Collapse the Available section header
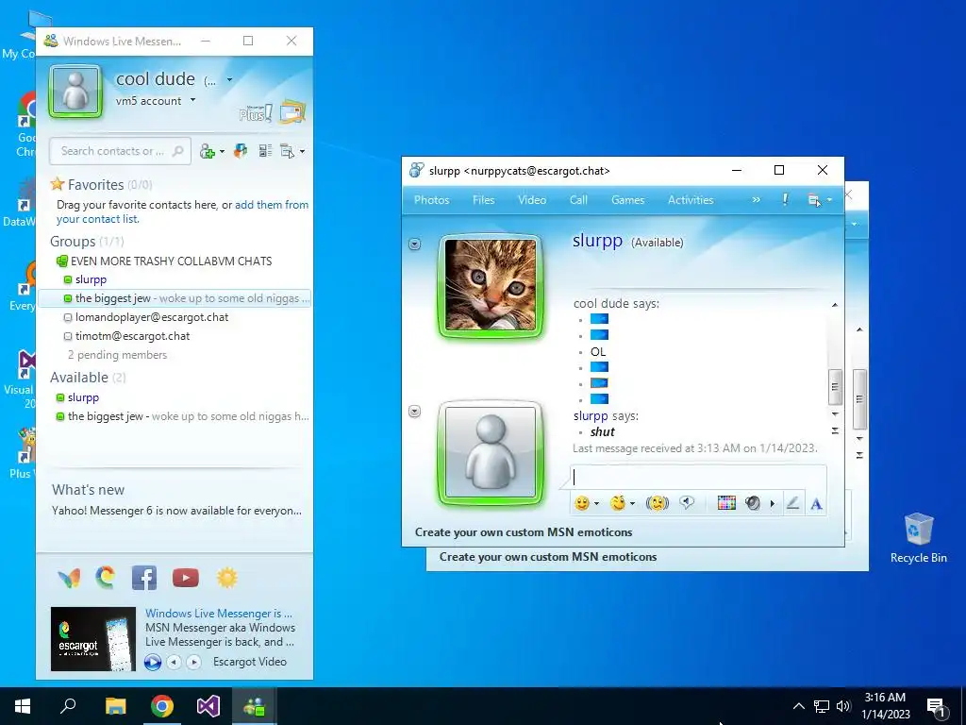This screenshot has width=966, height=725. [x=88, y=378]
